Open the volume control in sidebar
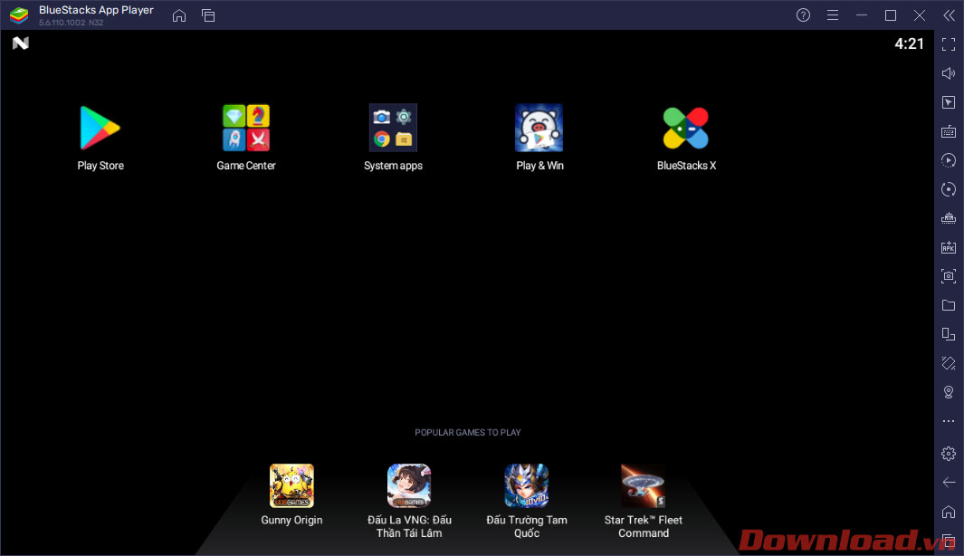Screen dimensions: 964x556 click(x=949, y=73)
